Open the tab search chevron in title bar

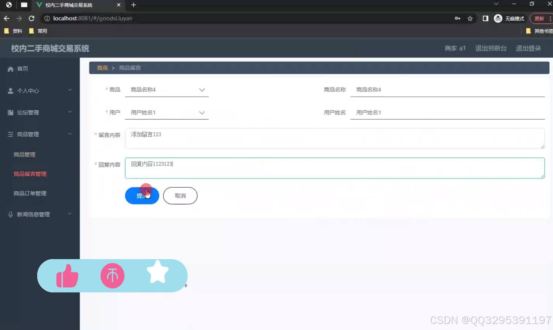[x=496, y=4]
